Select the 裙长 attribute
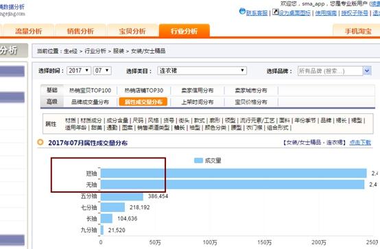380x249 pixels. (x=341, y=120)
